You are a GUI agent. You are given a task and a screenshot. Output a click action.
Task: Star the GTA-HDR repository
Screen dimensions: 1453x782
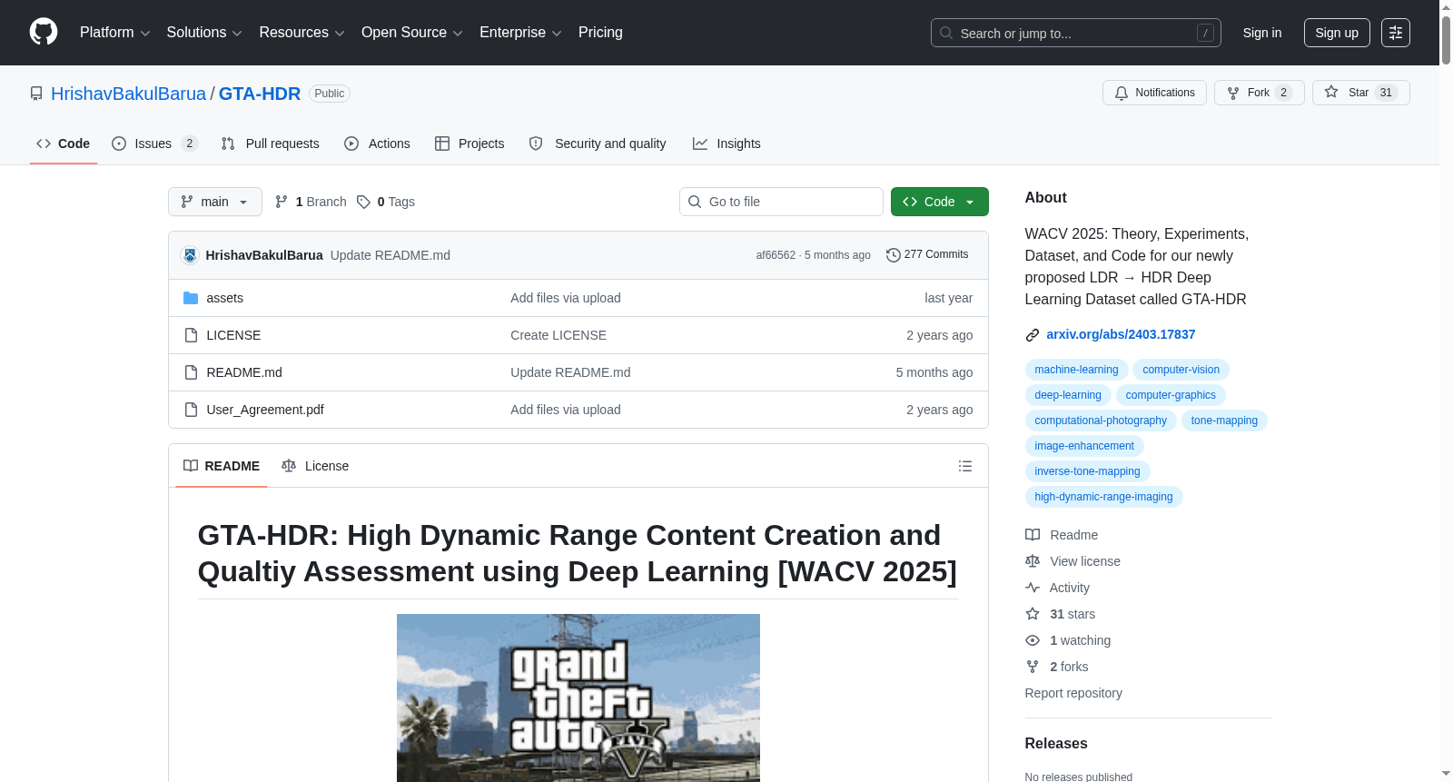tap(1360, 93)
